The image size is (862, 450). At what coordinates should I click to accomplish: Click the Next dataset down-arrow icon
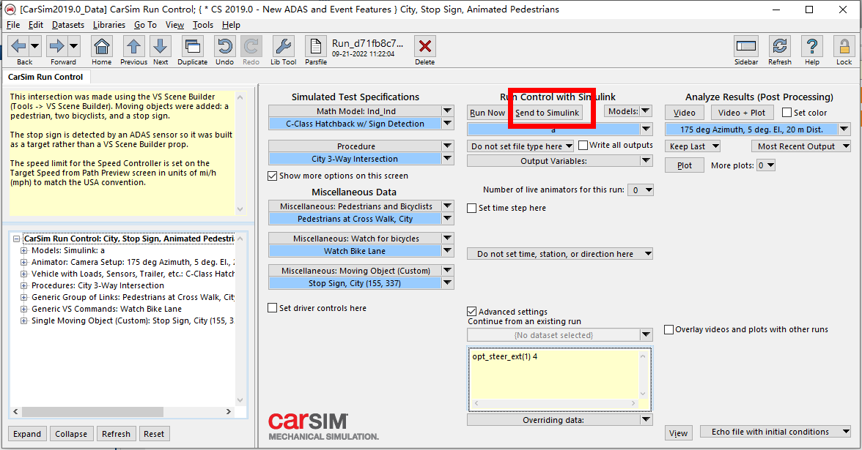point(161,46)
